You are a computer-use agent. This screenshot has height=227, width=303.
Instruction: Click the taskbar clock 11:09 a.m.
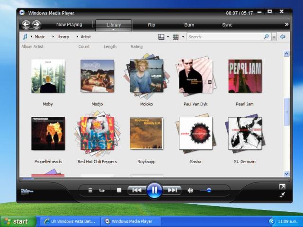(x=287, y=221)
